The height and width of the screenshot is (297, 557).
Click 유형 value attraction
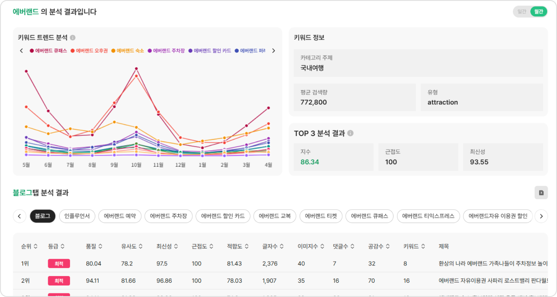442,102
